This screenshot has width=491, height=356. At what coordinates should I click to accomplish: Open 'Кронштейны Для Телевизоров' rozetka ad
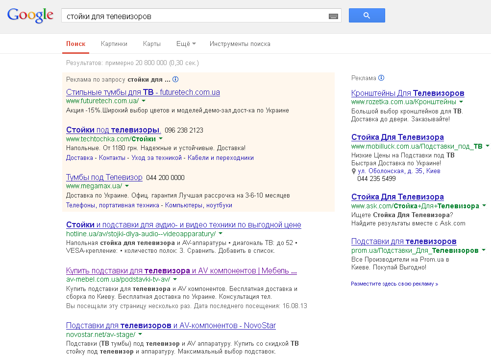pos(408,93)
